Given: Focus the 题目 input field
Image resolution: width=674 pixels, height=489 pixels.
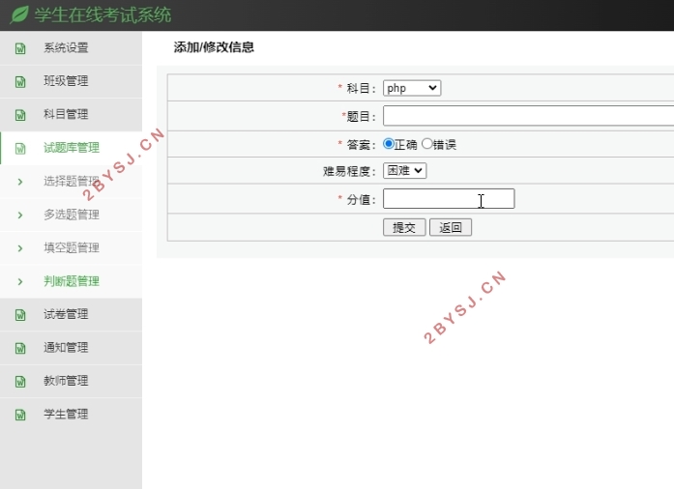Looking at the screenshot, I should coord(528,116).
